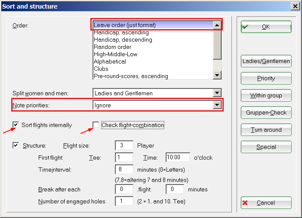Select Handicap, descending order option
Image resolution: width=302 pixels, height=218 pixels.
point(153,39)
